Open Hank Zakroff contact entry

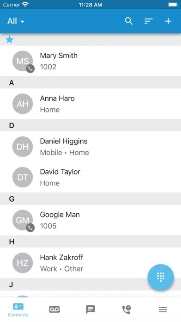pyautogui.click(x=90, y=263)
